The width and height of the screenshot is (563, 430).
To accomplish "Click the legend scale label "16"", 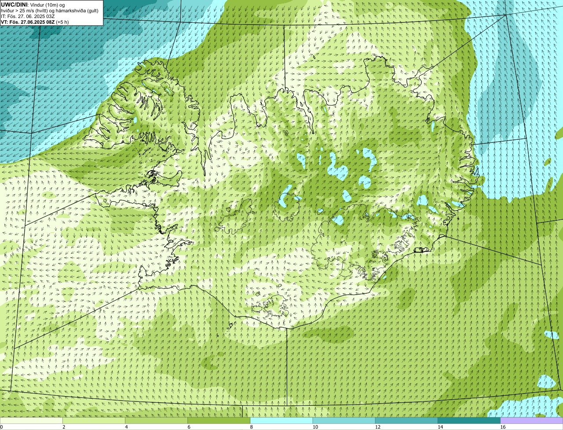I will point(503,427).
